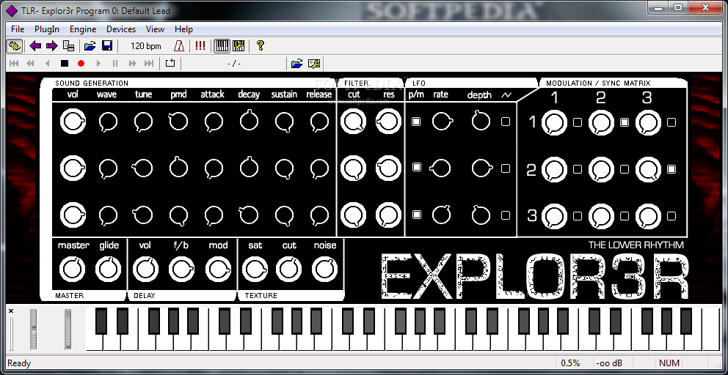Configure the wave player with wrench icon
The image size is (728, 375).
[x=314, y=64]
